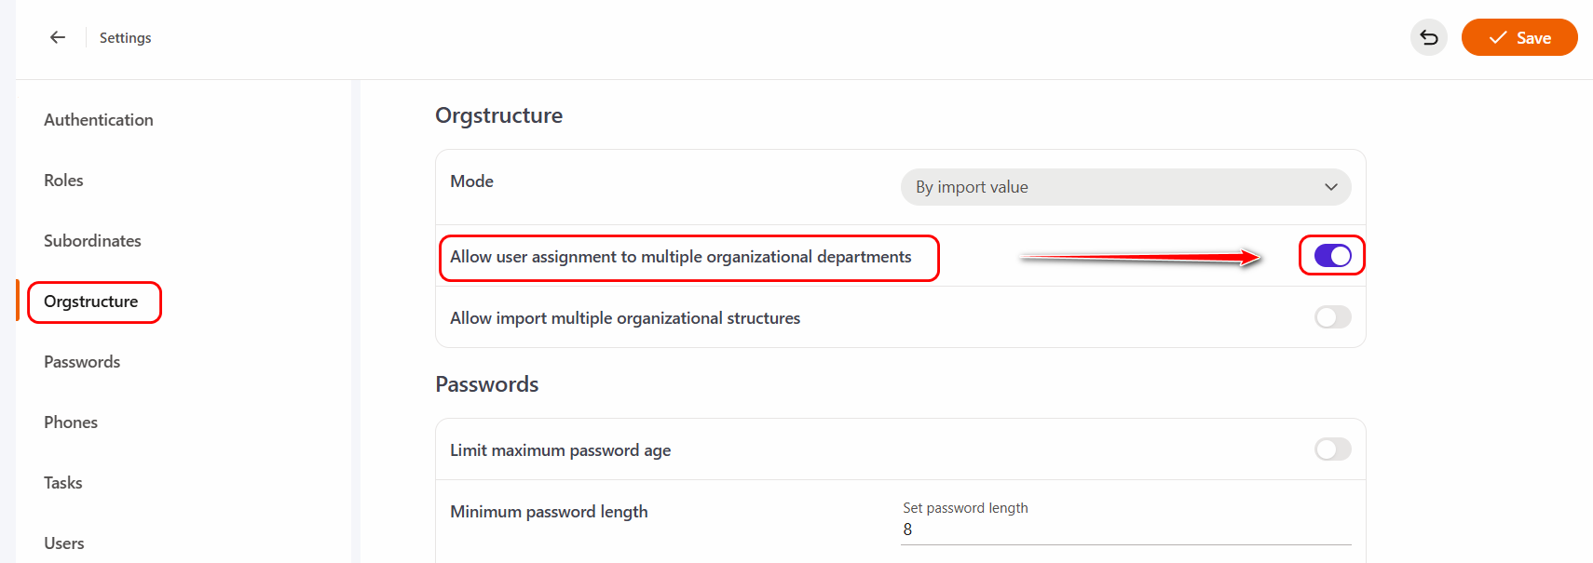Click the undo changes icon
1593x563 pixels.
tap(1428, 38)
